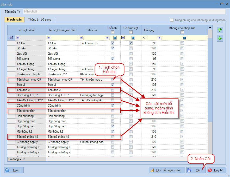Click the Tên mẫu input field
The image size is (230, 177).
coord(124,11)
